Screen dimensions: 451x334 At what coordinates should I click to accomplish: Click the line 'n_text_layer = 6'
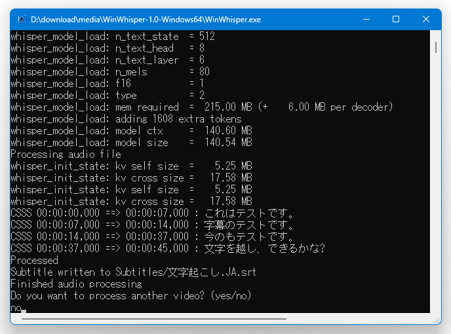108,60
